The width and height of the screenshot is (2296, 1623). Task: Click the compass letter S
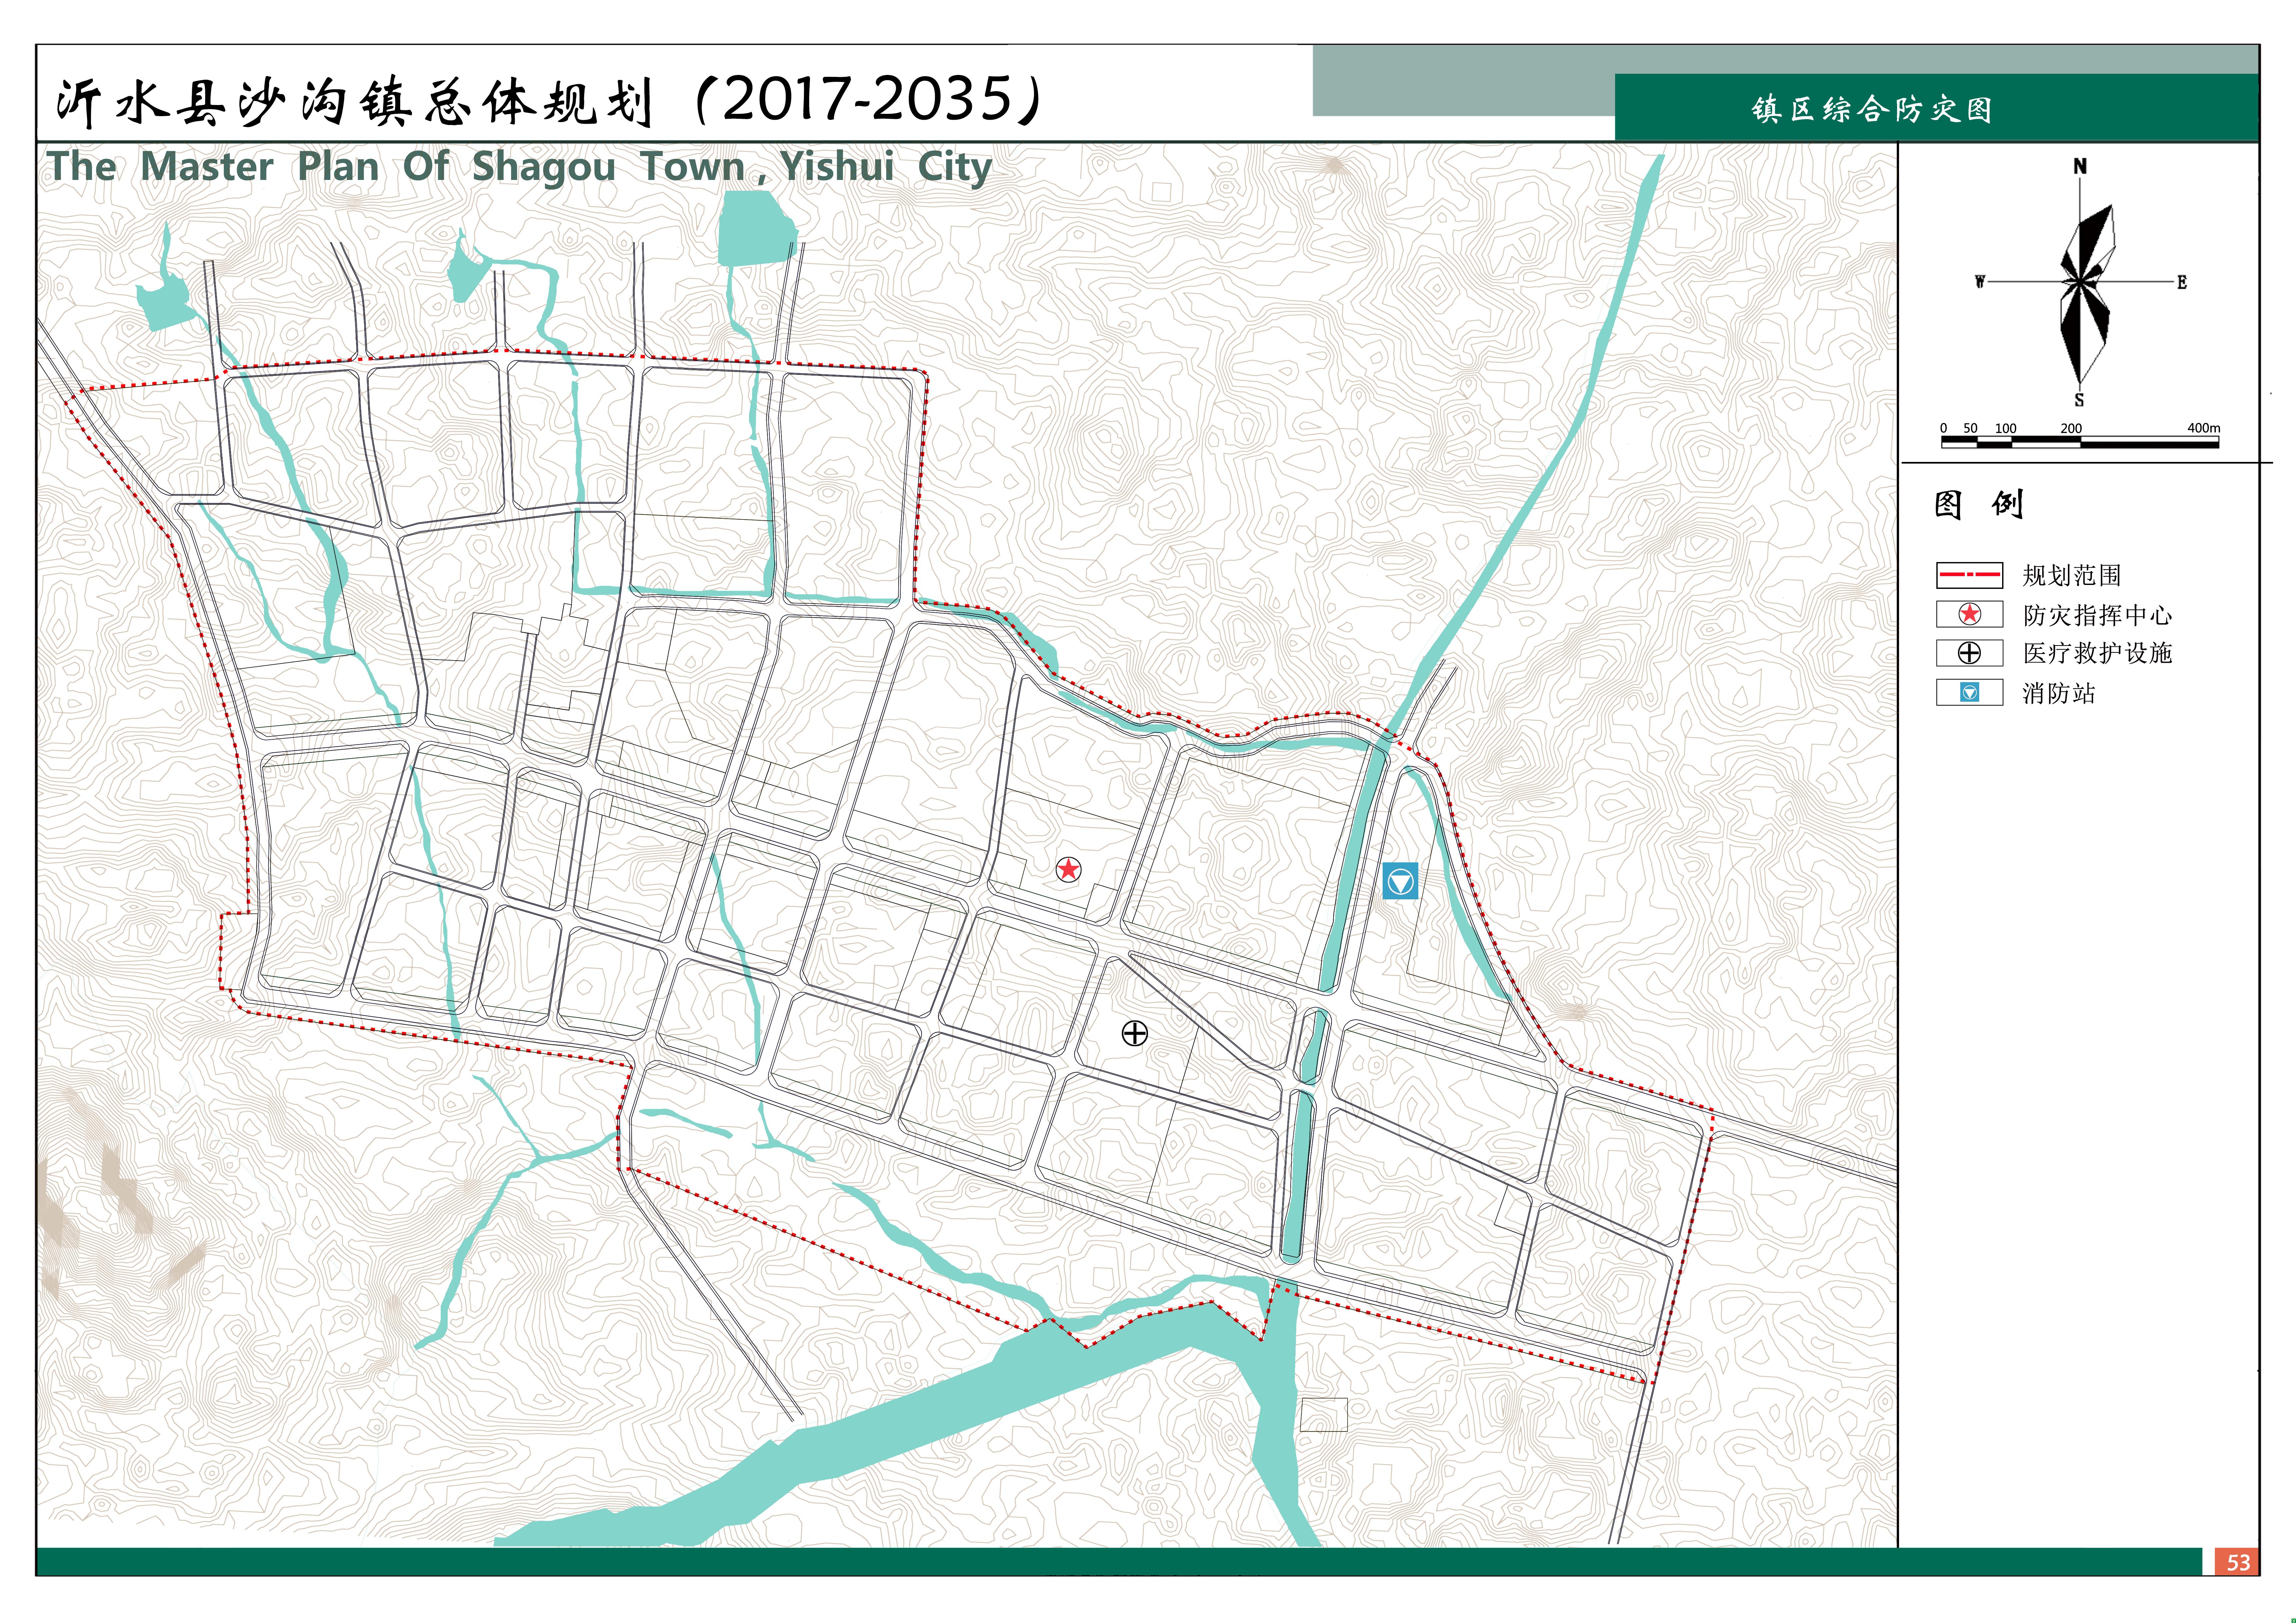pyautogui.click(x=2079, y=400)
